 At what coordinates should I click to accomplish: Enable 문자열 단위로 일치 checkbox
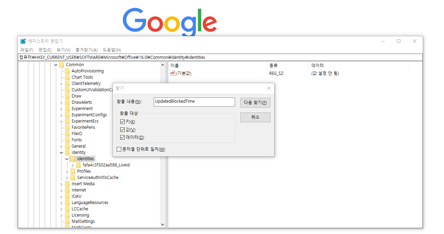[x=119, y=149]
